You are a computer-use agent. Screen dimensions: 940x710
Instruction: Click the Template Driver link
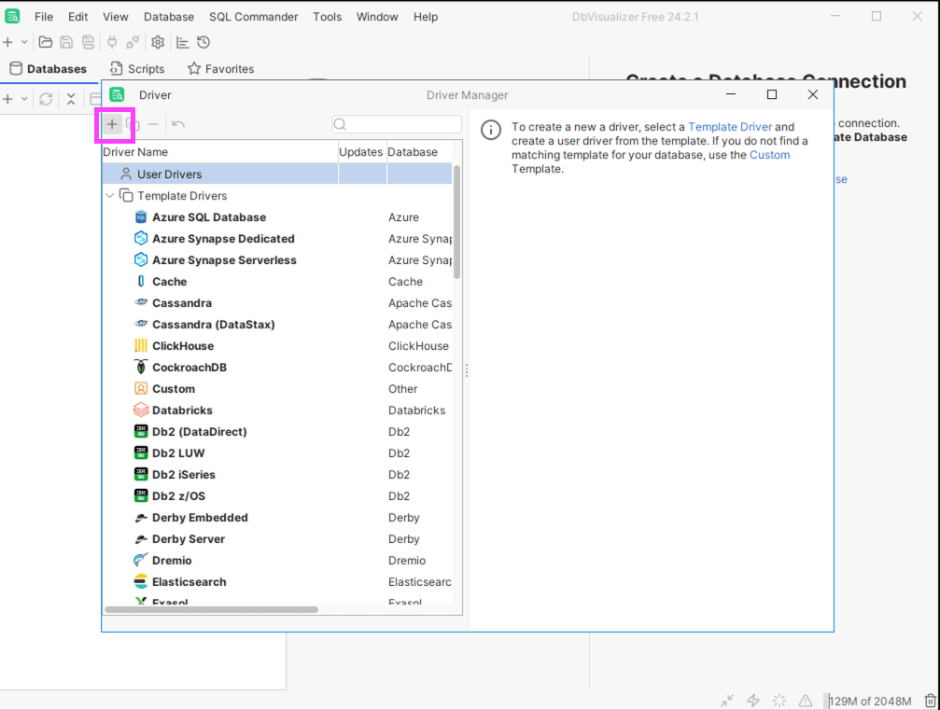tap(730, 127)
